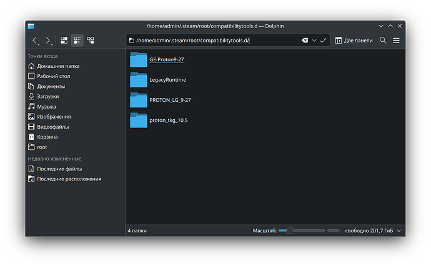Go forward with the right arrow button
The height and width of the screenshot is (266, 431).
tap(47, 41)
